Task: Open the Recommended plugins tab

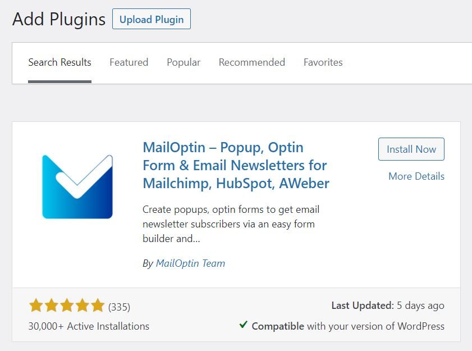Action: click(251, 62)
